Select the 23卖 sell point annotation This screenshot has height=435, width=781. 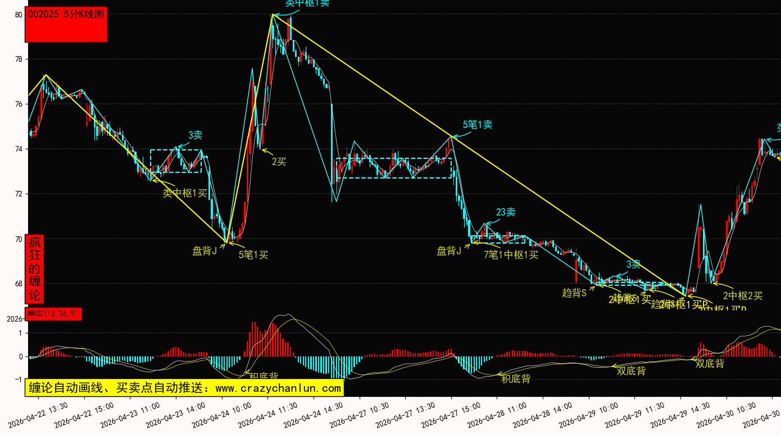506,212
